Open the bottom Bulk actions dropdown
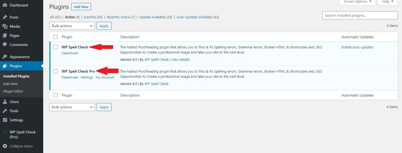The image size is (402, 153). click(x=72, y=107)
